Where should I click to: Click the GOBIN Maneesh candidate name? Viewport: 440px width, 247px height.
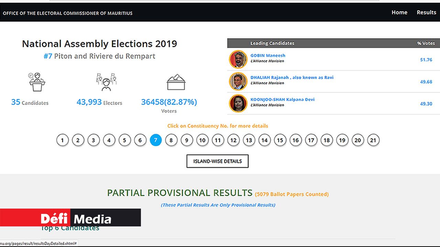268,56
